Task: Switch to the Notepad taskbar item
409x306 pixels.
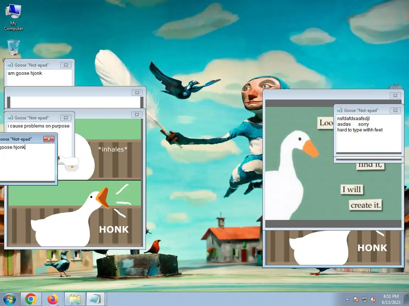Action: [96, 299]
